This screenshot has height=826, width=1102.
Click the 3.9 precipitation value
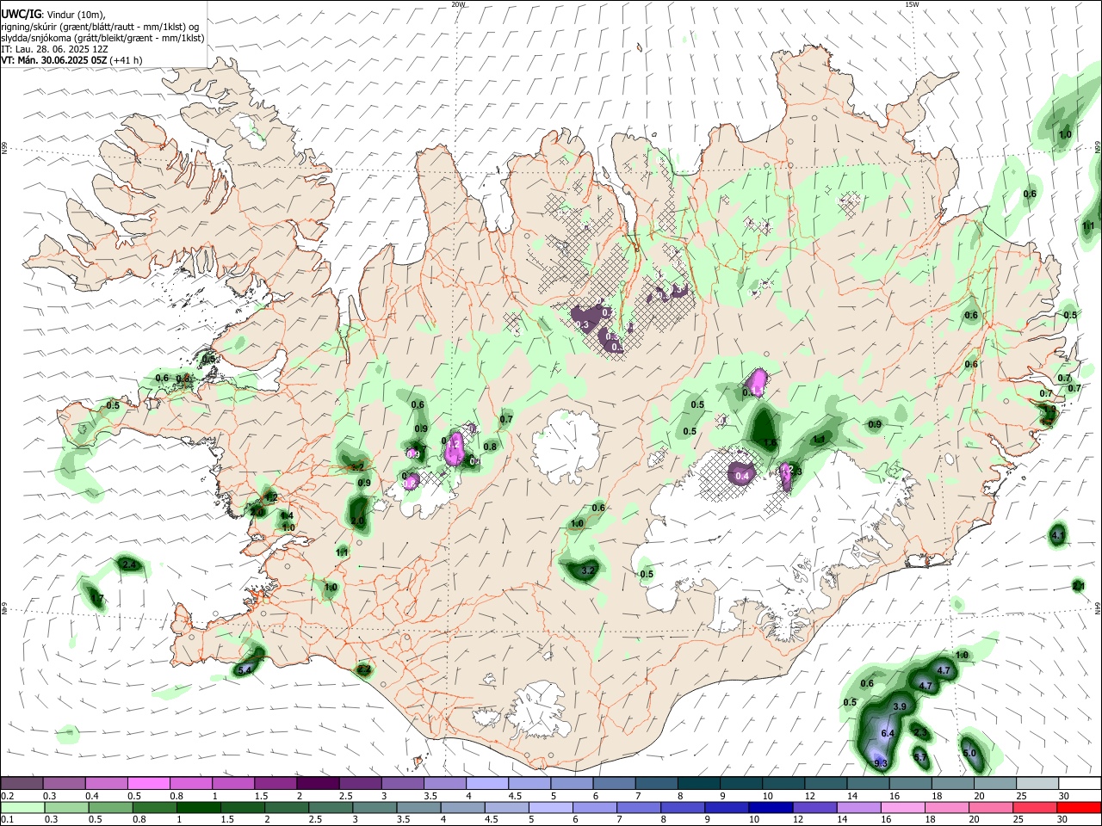(900, 706)
